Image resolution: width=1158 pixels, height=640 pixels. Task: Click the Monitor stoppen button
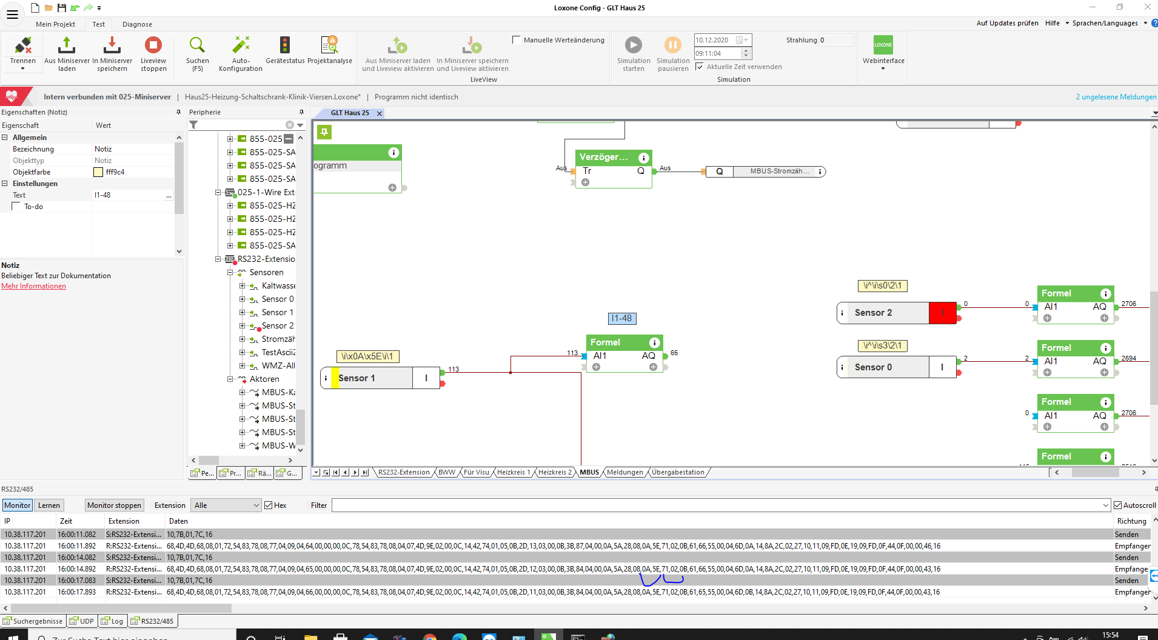114,505
